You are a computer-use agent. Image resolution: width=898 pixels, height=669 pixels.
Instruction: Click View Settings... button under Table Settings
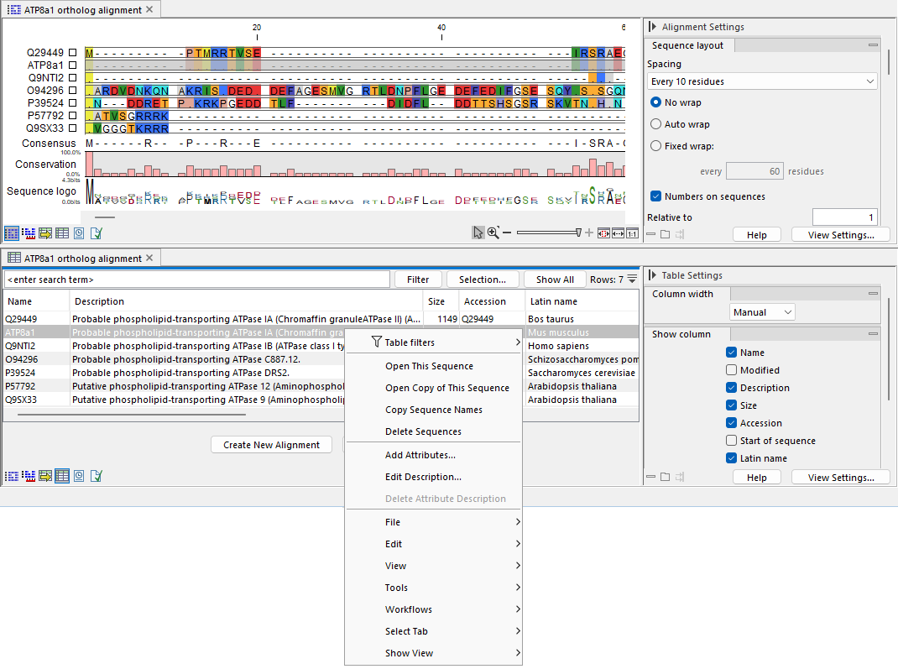841,477
